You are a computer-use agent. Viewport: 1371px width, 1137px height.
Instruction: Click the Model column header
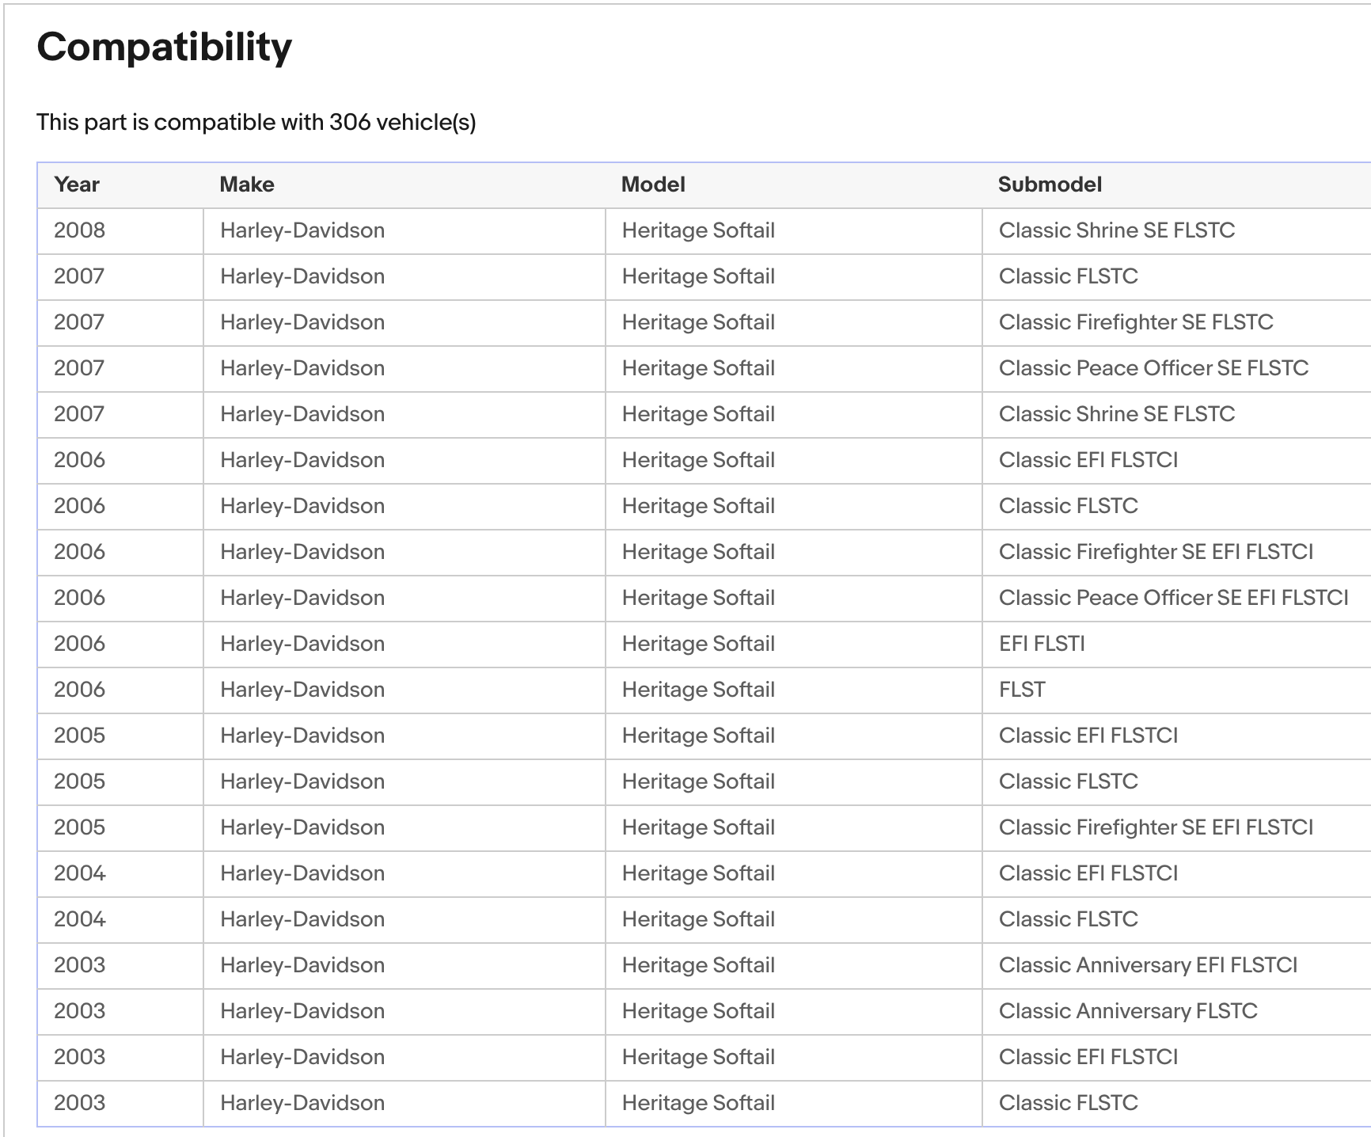653,184
